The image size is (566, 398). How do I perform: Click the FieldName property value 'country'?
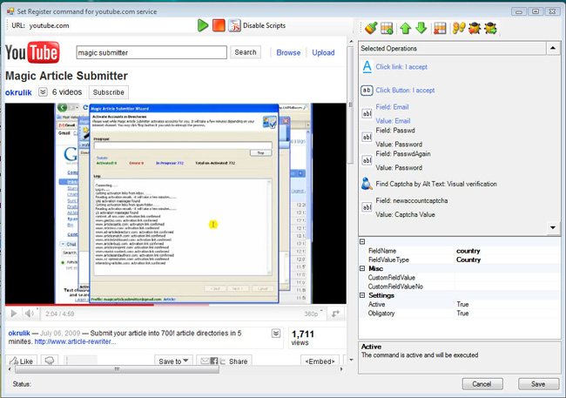[x=468, y=251]
